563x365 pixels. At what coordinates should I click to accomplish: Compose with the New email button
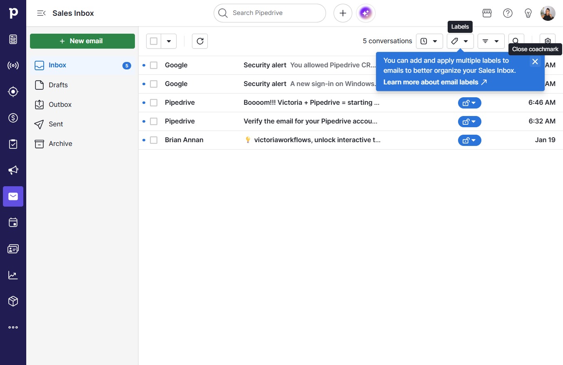pyautogui.click(x=82, y=41)
